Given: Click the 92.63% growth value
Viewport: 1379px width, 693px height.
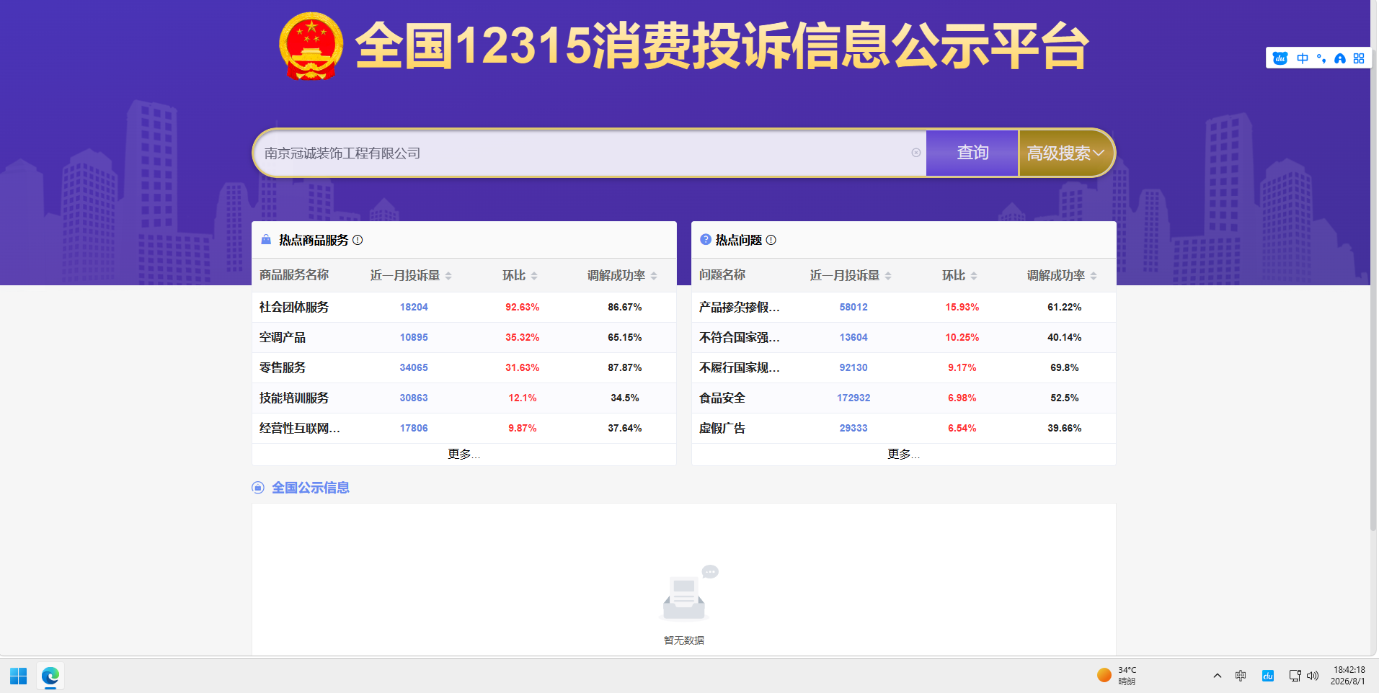Looking at the screenshot, I should (522, 307).
